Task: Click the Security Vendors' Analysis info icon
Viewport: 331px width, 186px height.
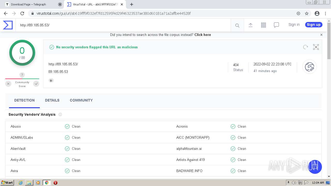Action: (60, 114)
